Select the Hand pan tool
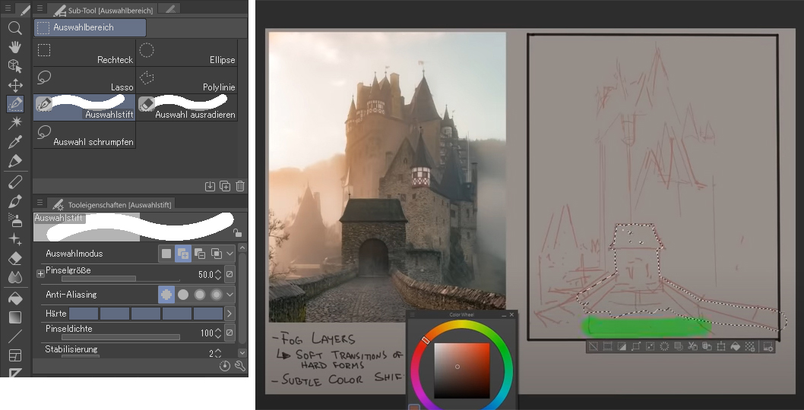 tap(14, 47)
